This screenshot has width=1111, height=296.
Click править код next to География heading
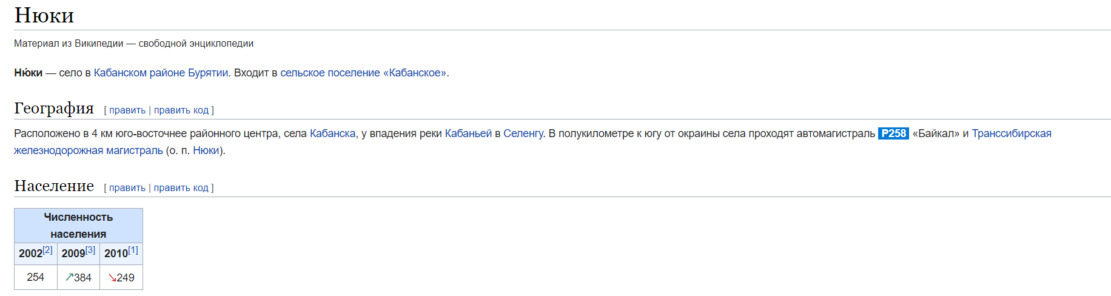pyautogui.click(x=181, y=110)
